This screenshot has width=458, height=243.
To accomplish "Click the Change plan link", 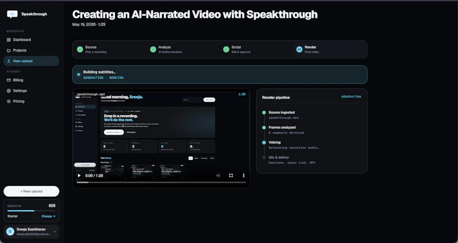I will point(48,216).
